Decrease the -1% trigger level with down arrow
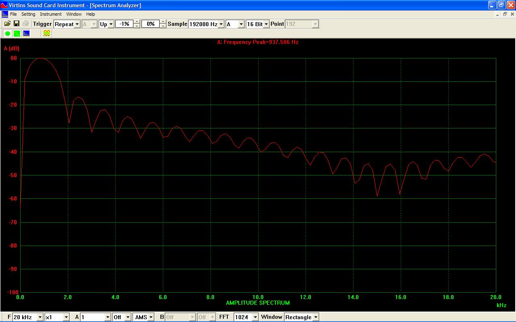Image resolution: width=516 pixels, height=322 pixels. pyautogui.click(x=137, y=26)
